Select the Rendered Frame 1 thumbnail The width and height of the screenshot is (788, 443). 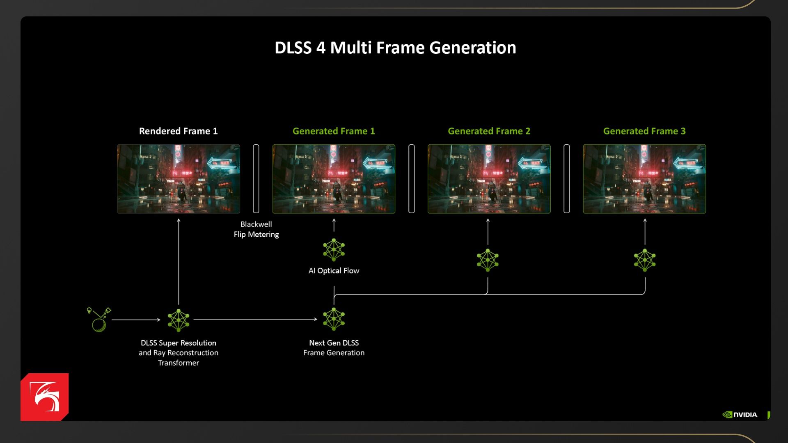(179, 179)
